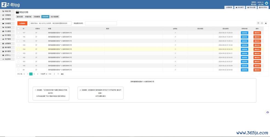Switch to the 基础设置 tab

20,17
